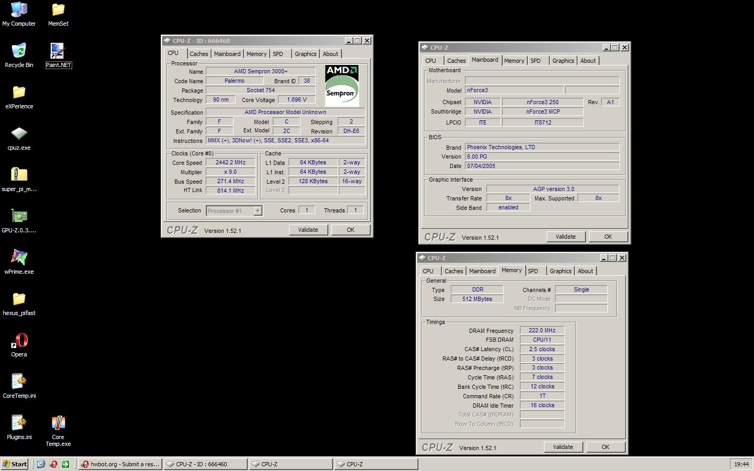Image resolution: width=754 pixels, height=471 pixels.
Task: Select the Recycle Bin icon
Action: click(19, 51)
